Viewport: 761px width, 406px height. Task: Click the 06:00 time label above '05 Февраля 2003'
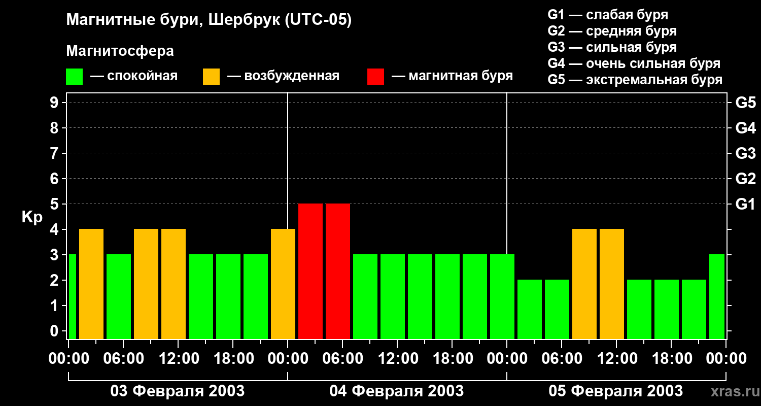click(561, 359)
